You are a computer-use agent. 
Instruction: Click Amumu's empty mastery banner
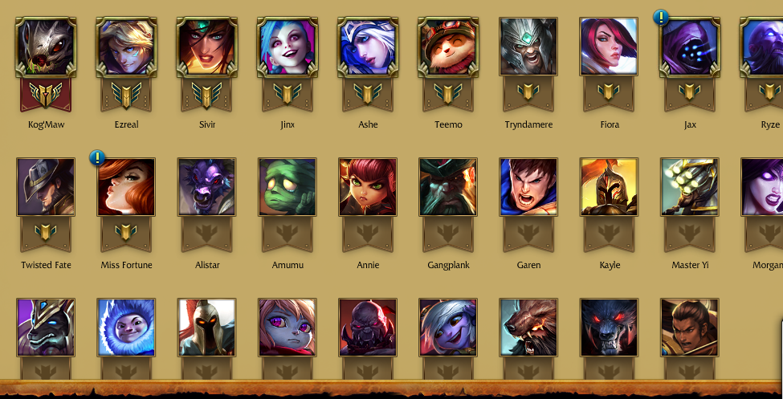[x=288, y=234]
